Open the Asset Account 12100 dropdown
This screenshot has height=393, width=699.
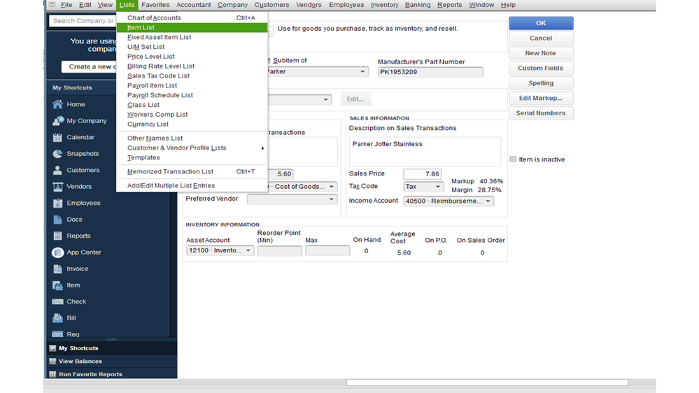click(248, 250)
